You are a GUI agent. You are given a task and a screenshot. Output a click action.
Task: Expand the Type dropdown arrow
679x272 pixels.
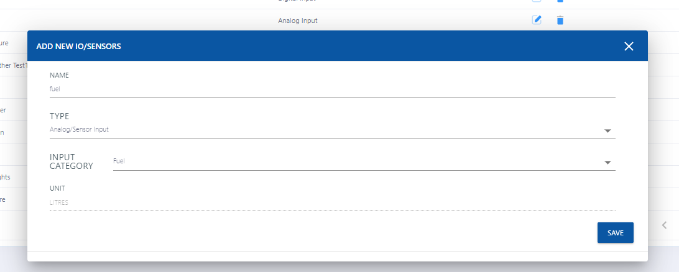click(607, 131)
